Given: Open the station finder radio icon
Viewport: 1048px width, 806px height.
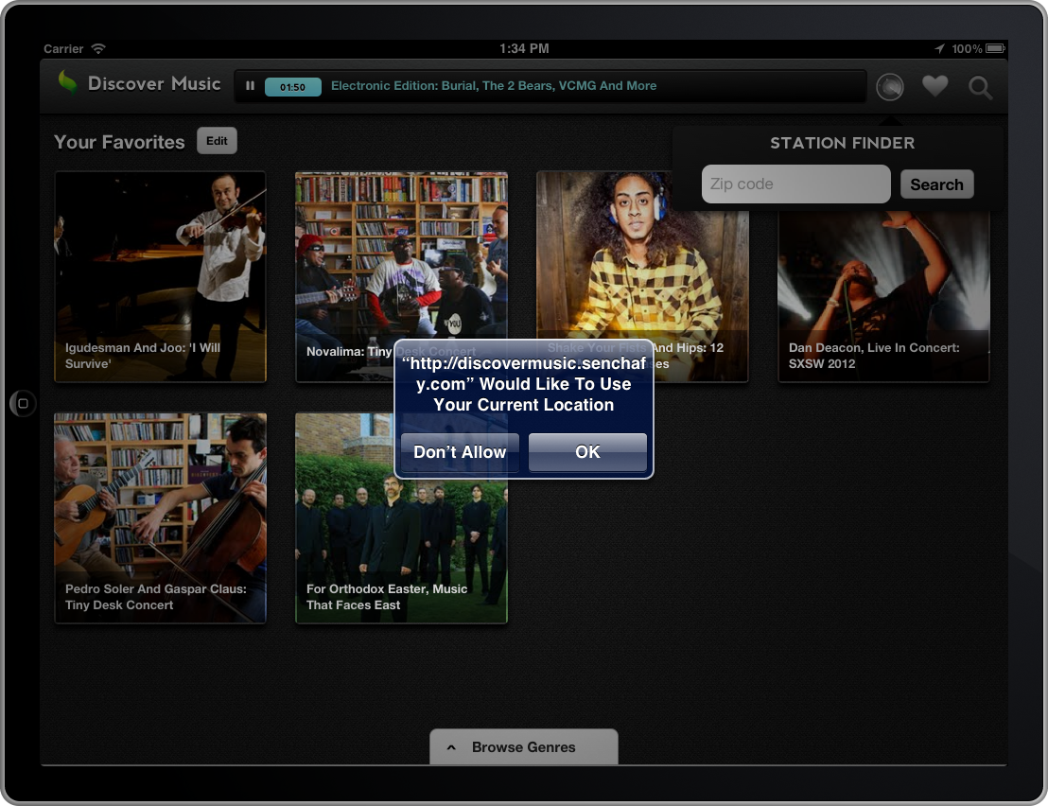Looking at the screenshot, I should click(x=890, y=87).
